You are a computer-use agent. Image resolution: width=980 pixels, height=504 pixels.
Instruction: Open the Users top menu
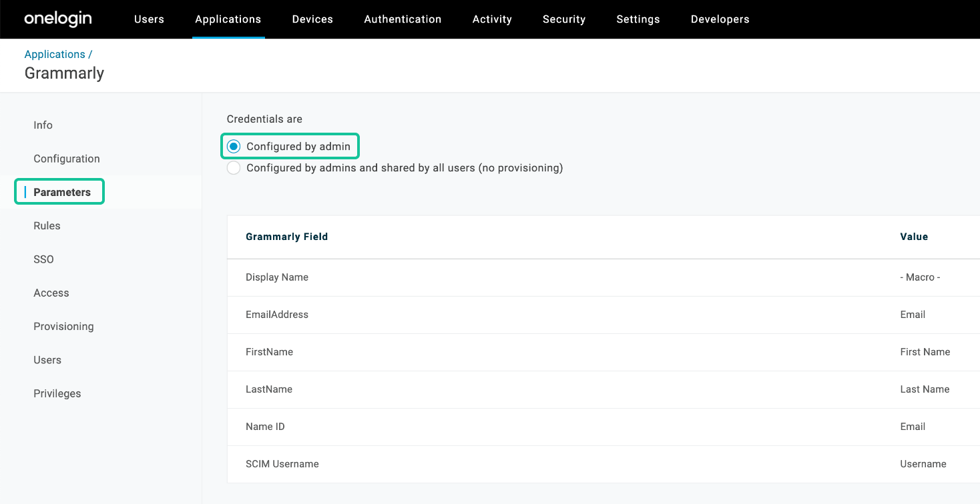pyautogui.click(x=149, y=19)
